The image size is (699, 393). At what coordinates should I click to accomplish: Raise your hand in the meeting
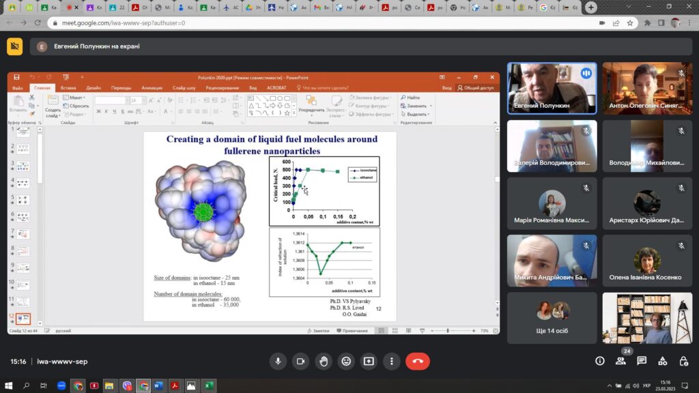click(324, 361)
